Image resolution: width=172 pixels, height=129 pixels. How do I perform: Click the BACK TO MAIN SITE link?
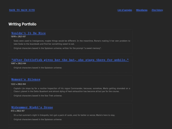pos(22,10)
